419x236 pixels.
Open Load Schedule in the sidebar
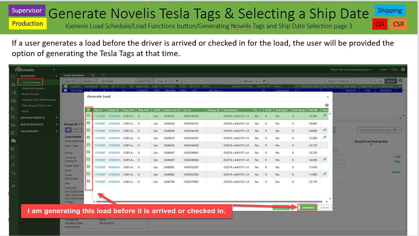31,82
